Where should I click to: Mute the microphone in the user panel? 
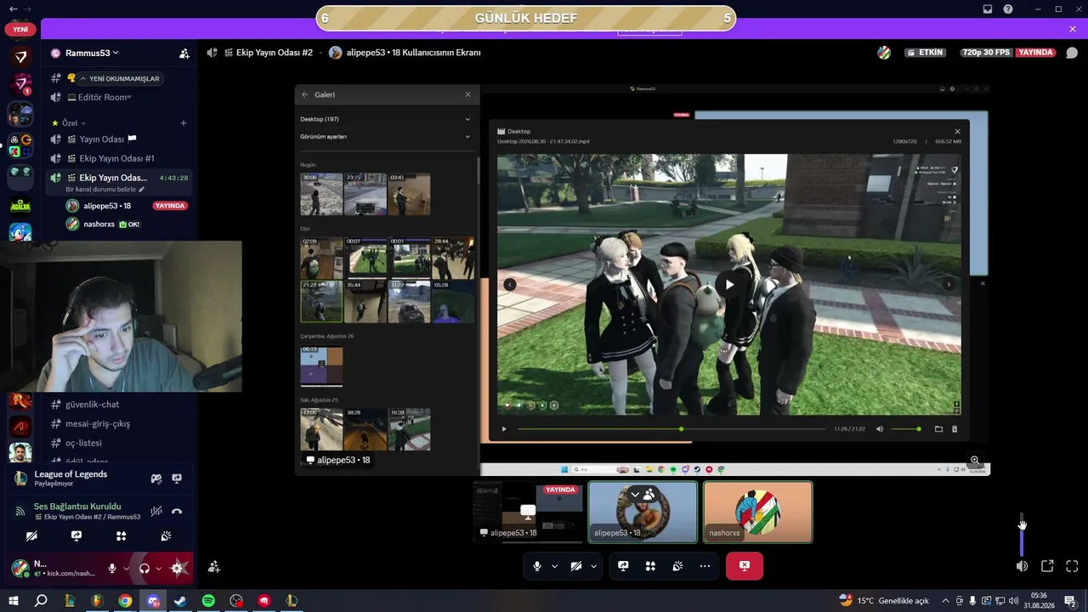(111, 568)
